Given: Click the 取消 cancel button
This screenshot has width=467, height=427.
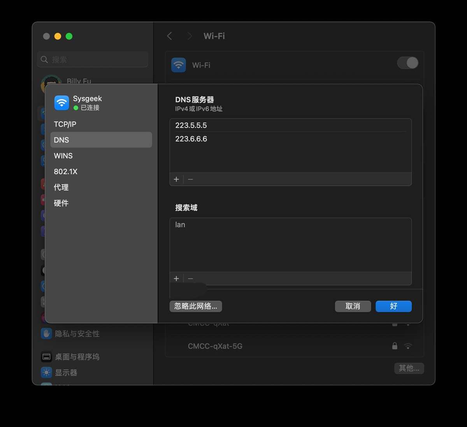Looking at the screenshot, I should [353, 306].
